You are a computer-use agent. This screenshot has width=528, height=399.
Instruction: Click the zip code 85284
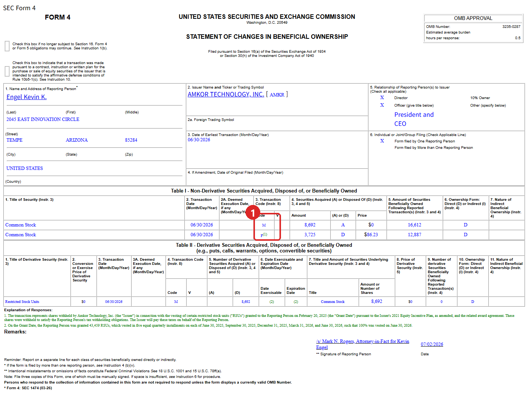[131, 140]
